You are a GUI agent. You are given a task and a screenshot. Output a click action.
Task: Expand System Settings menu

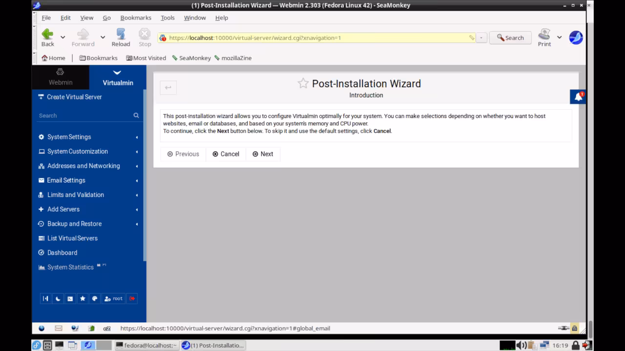tap(88, 137)
